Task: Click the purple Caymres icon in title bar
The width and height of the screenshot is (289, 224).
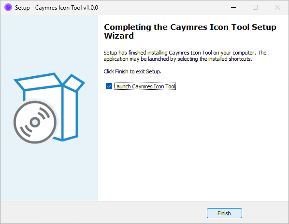Action: pyautogui.click(x=8, y=8)
